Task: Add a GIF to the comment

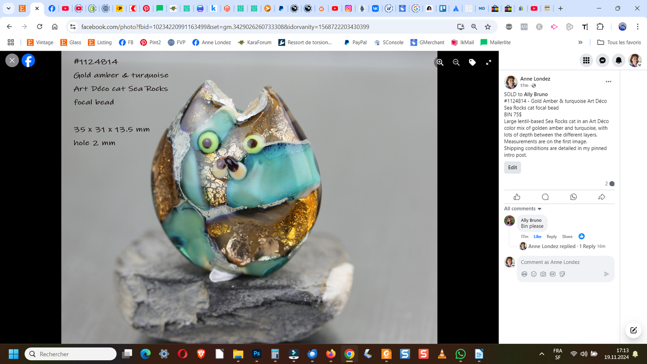Action: click(553, 274)
